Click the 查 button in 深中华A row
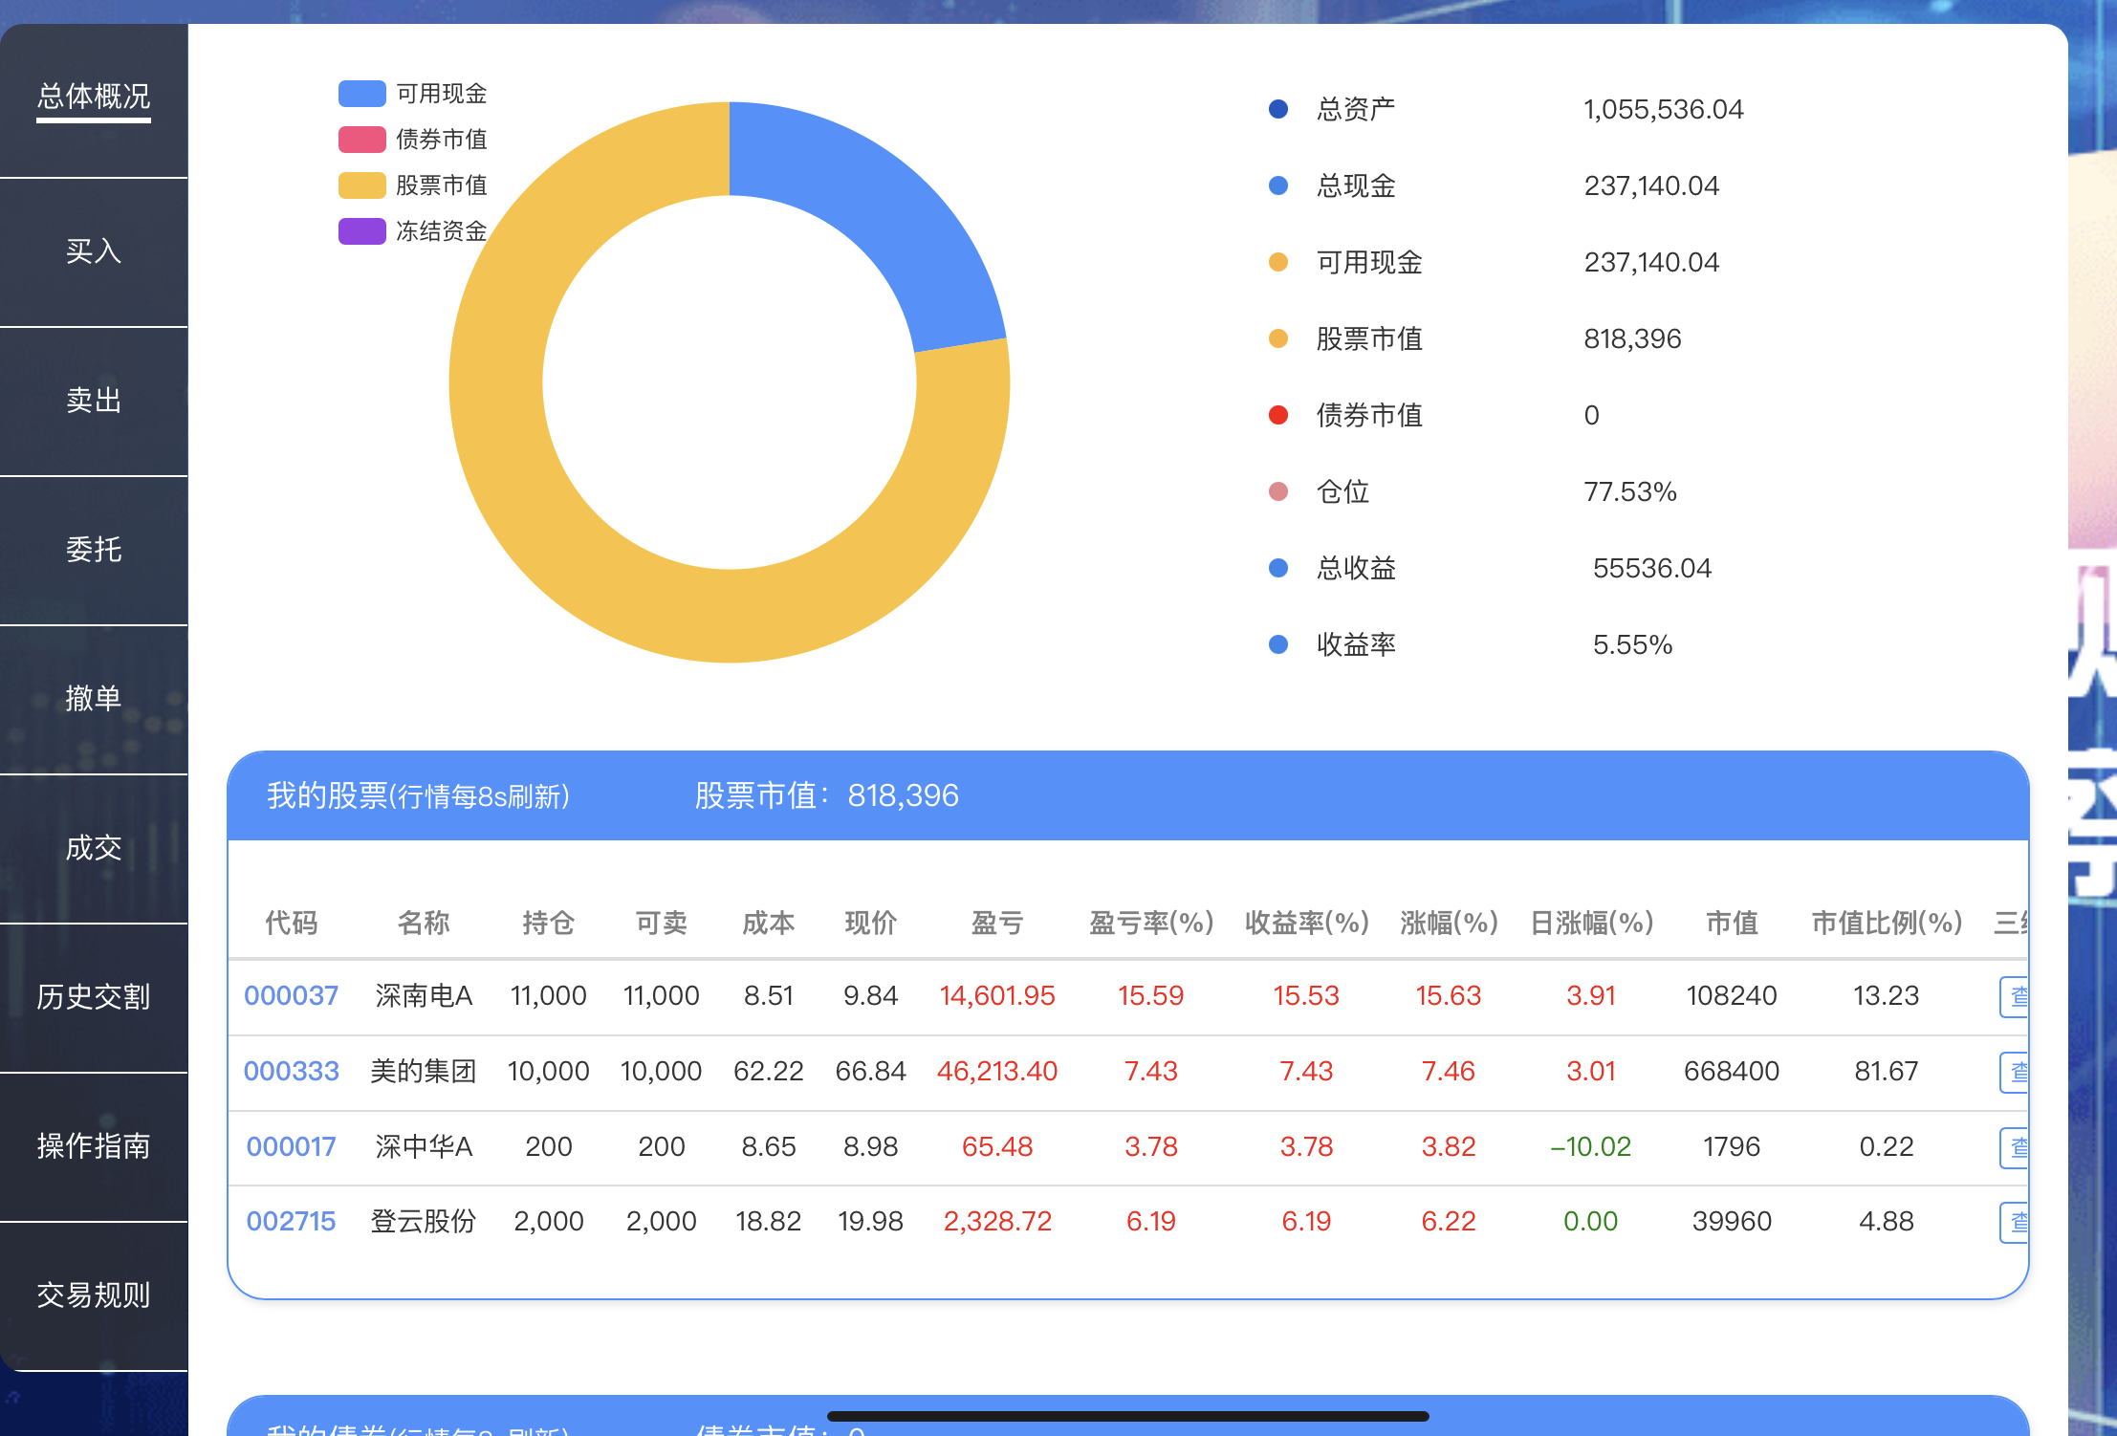 point(2014,1147)
